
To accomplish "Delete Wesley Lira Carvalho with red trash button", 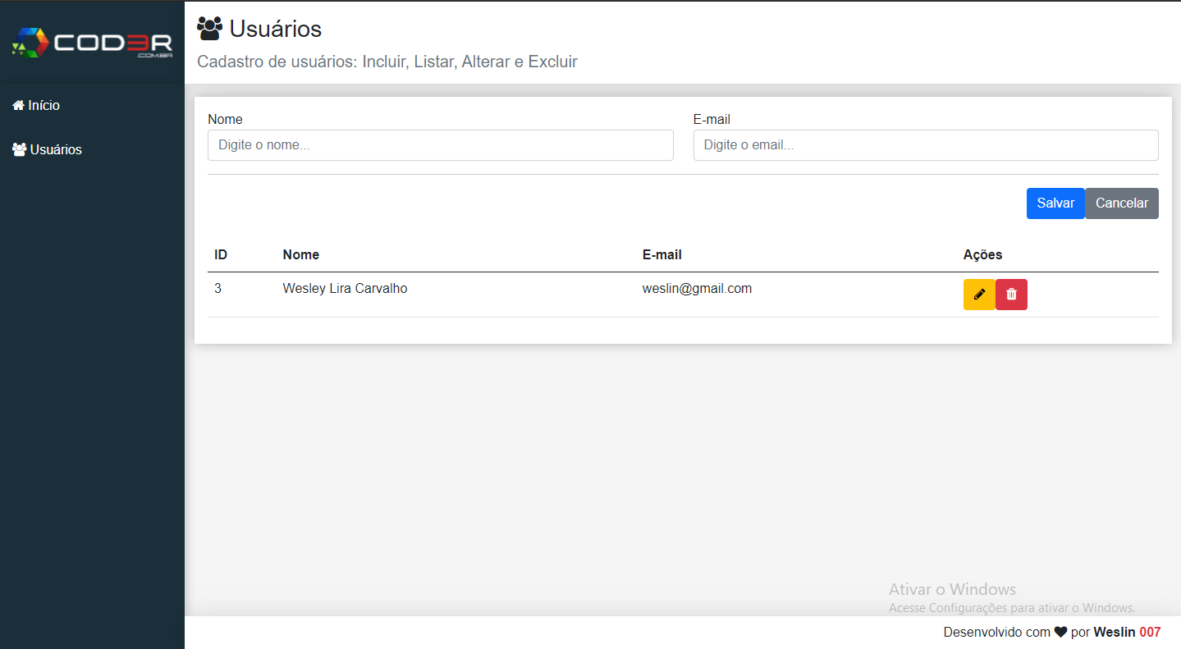I will pyautogui.click(x=1011, y=295).
